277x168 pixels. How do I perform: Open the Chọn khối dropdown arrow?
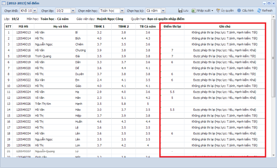pos(35,11)
